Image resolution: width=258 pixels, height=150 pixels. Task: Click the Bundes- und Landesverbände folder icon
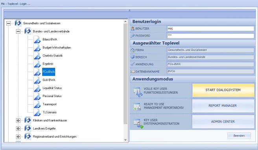(x=28, y=31)
